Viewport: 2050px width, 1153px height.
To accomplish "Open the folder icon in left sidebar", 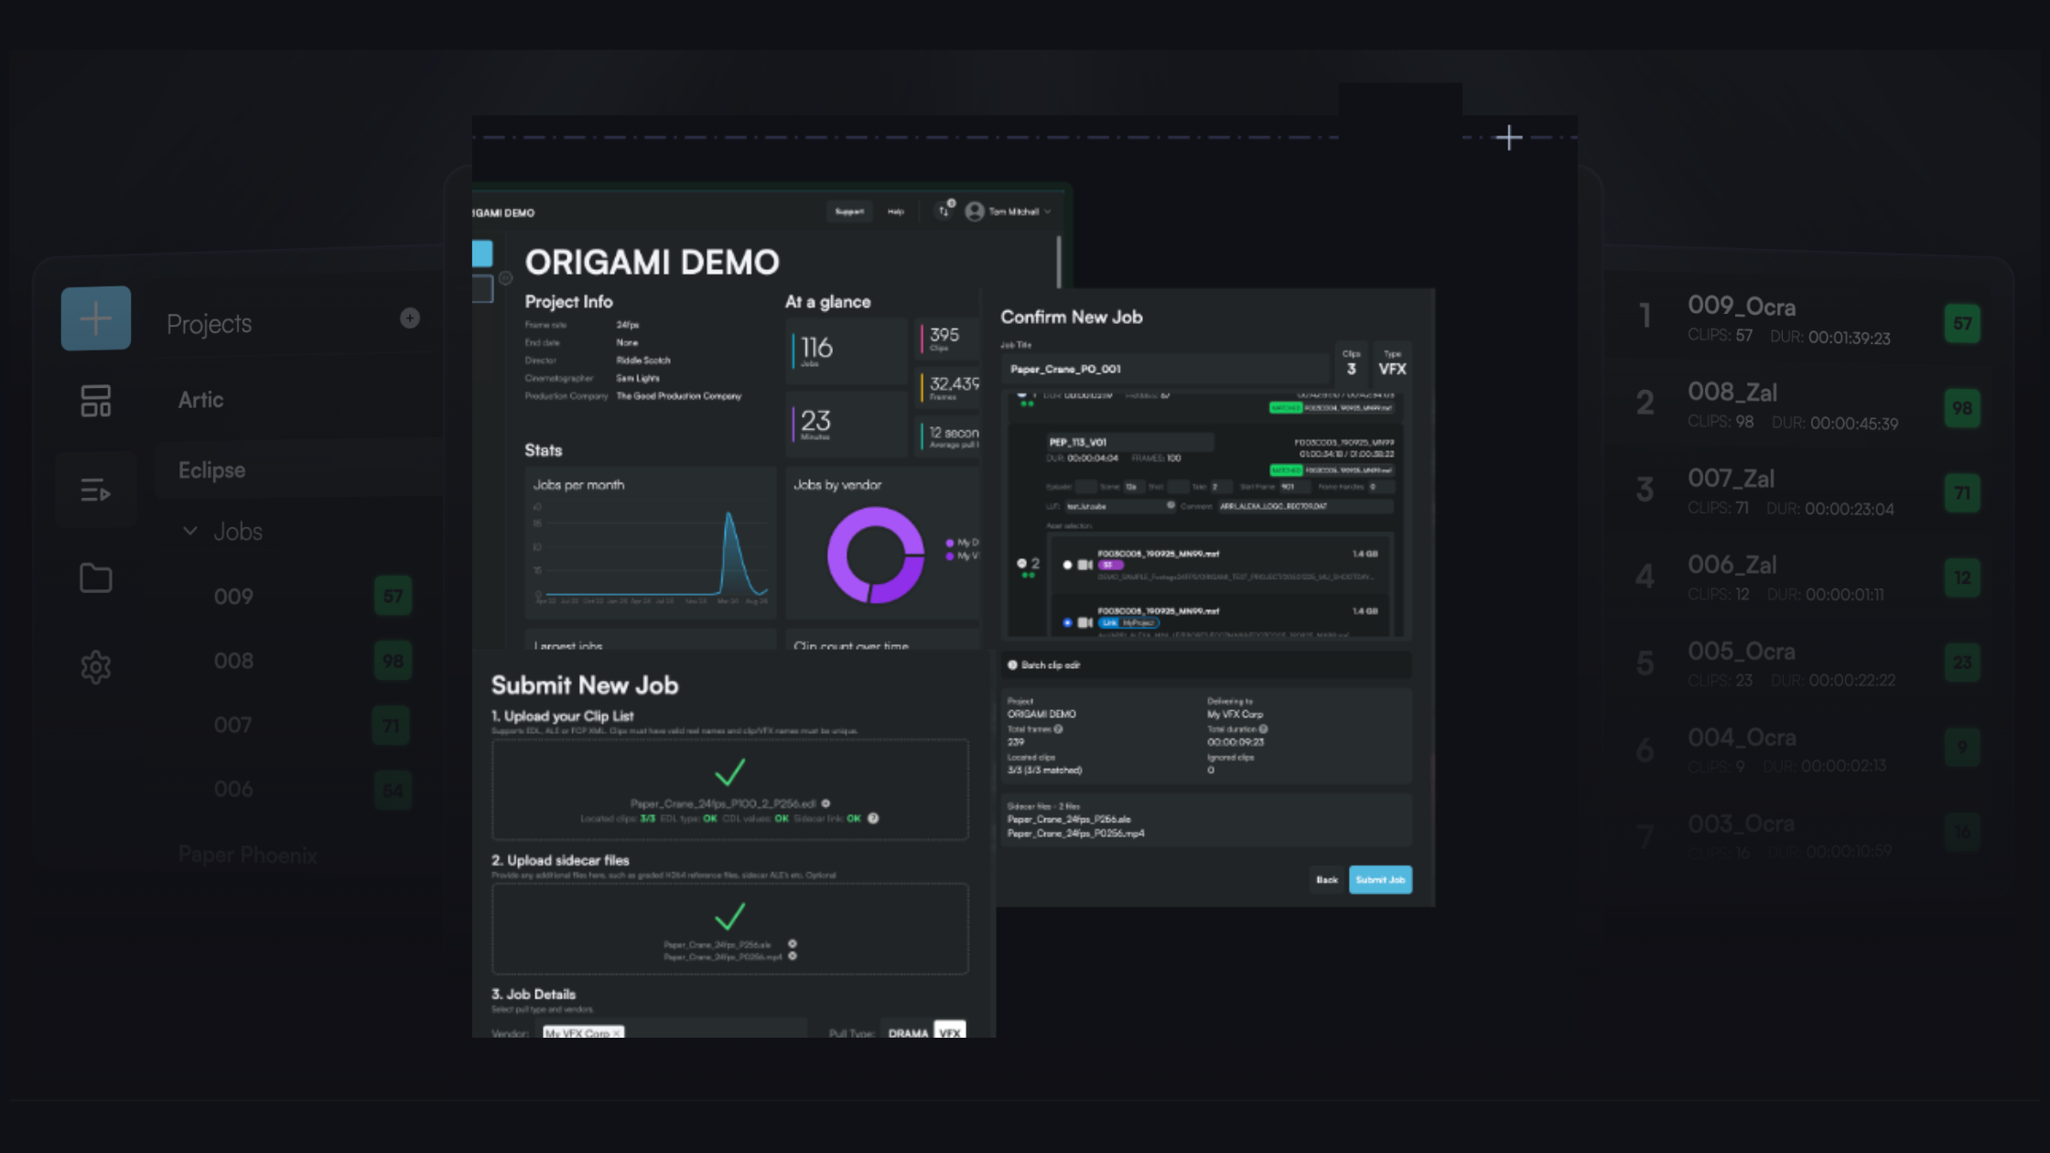I will coord(96,577).
